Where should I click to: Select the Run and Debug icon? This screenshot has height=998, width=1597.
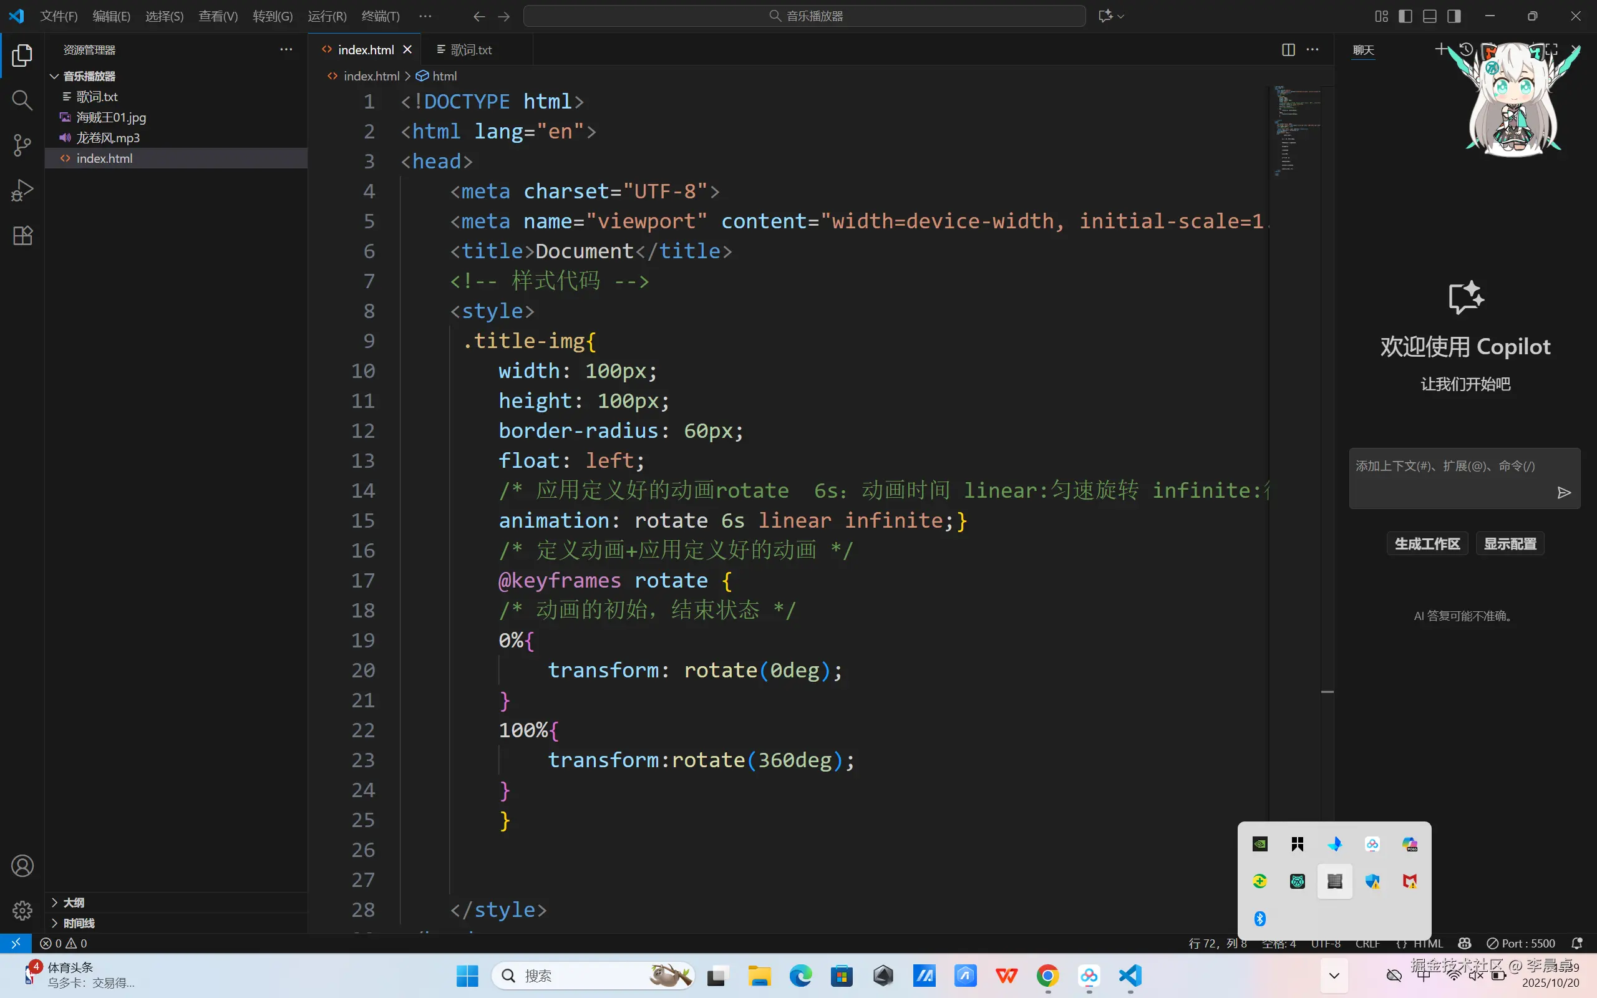pos(22,190)
